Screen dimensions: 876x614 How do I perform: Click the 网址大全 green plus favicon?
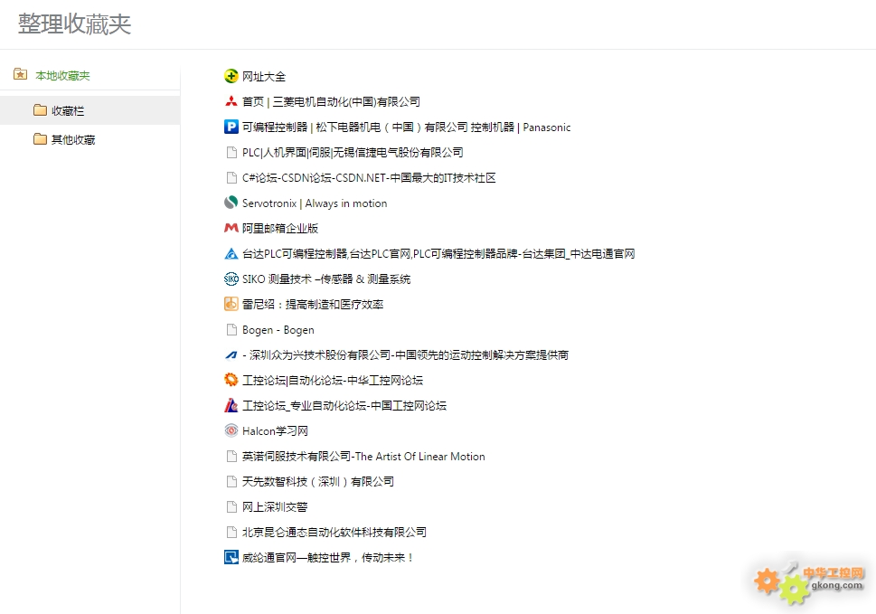(231, 76)
